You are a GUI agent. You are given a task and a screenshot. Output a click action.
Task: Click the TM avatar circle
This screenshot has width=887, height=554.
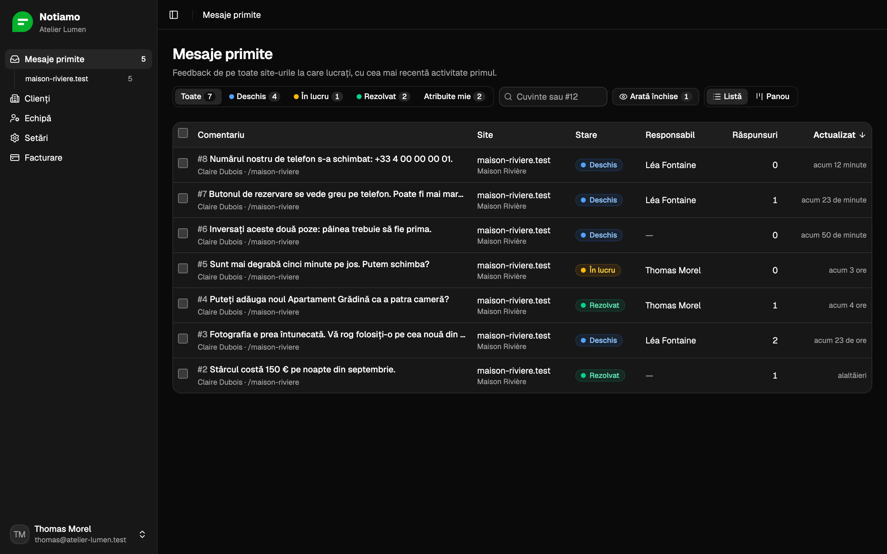pyautogui.click(x=19, y=534)
